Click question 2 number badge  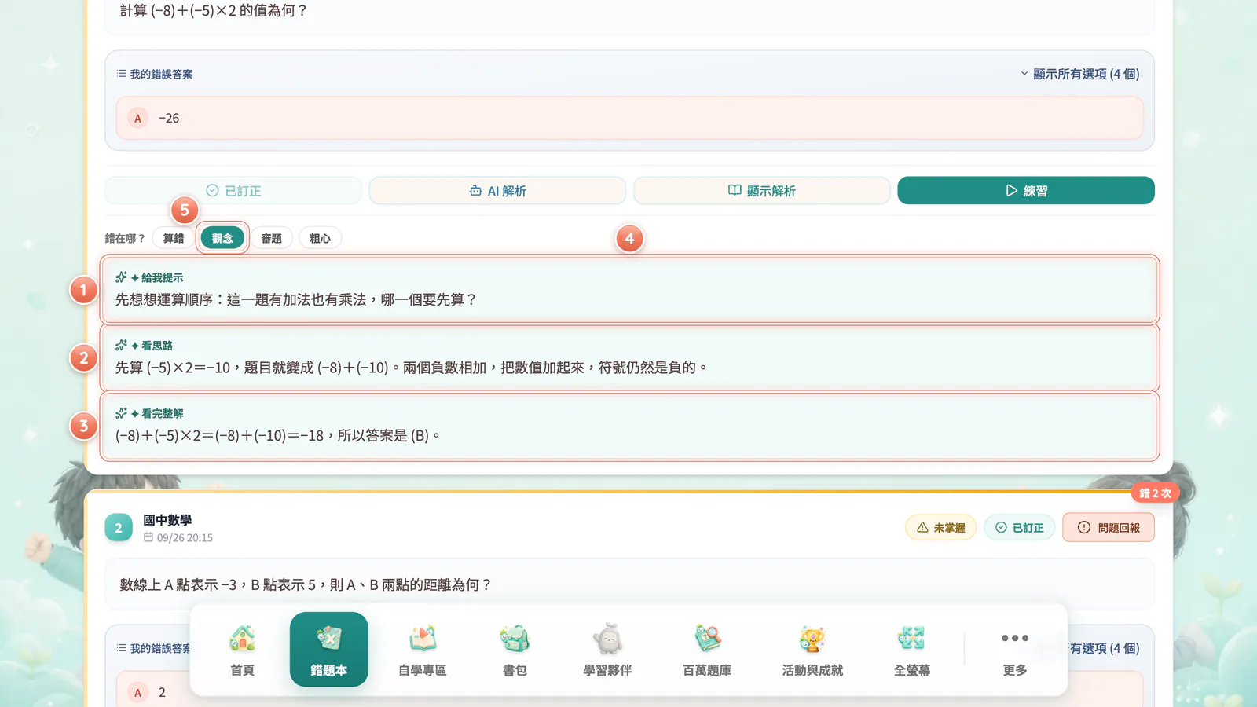coord(119,528)
